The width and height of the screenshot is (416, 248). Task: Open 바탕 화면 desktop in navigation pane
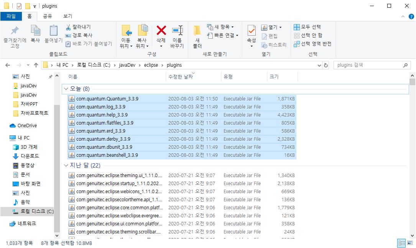pos(26,184)
